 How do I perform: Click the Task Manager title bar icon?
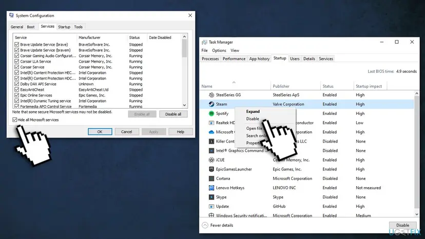pyautogui.click(x=204, y=42)
